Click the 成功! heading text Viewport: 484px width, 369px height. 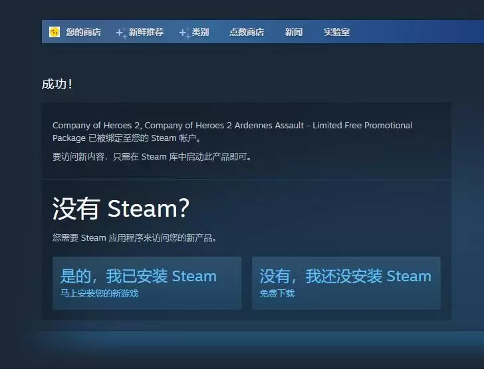point(57,84)
